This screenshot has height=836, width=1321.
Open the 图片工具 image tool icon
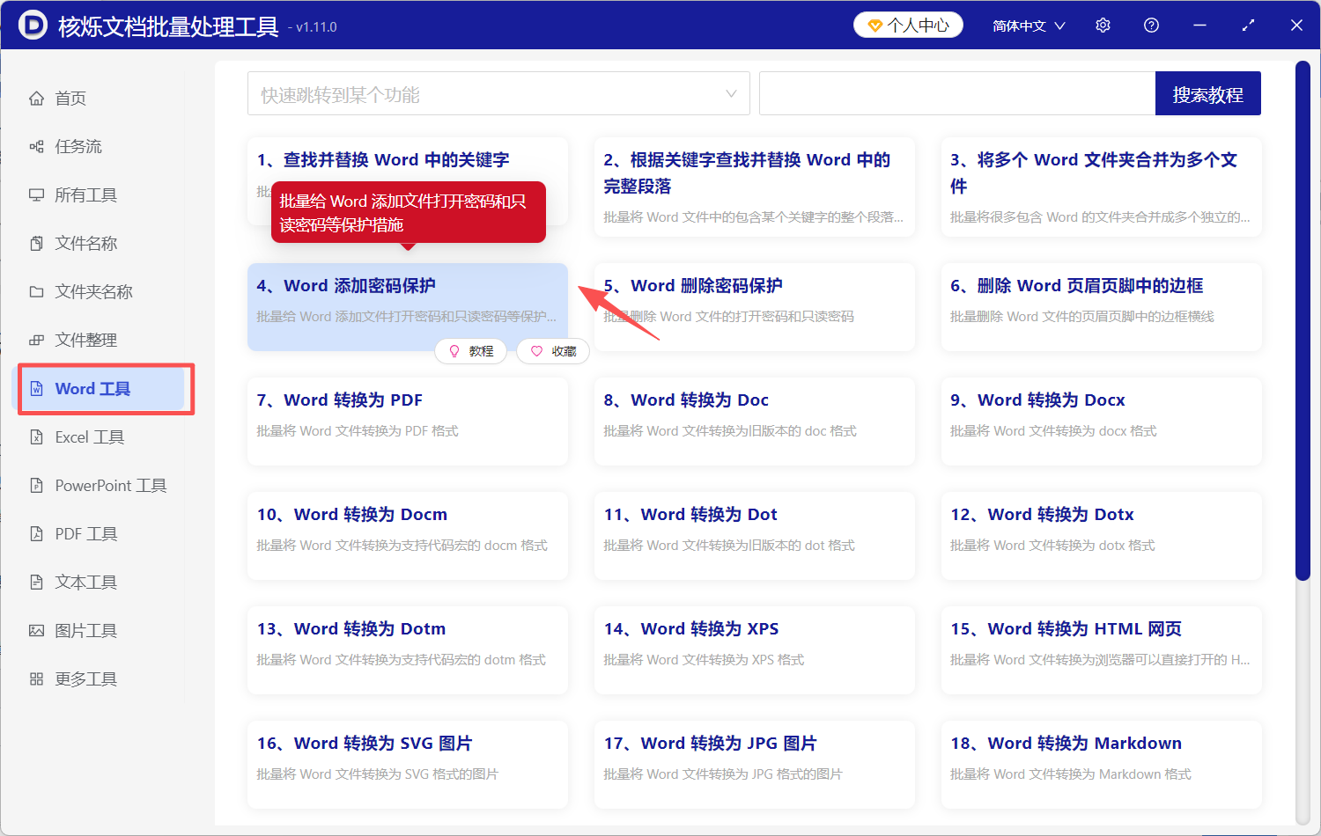36,630
